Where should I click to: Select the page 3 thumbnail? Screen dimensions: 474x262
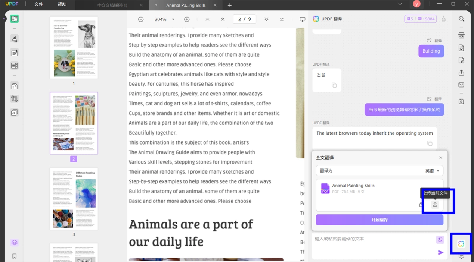coord(74,199)
